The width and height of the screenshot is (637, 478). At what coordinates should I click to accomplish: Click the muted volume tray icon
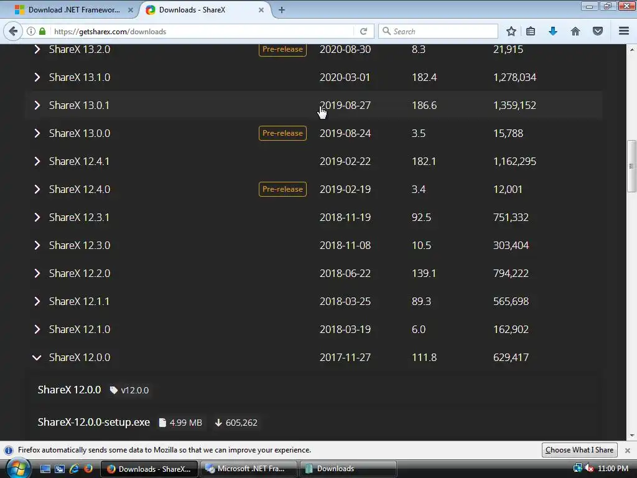click(x=588, y=468)
